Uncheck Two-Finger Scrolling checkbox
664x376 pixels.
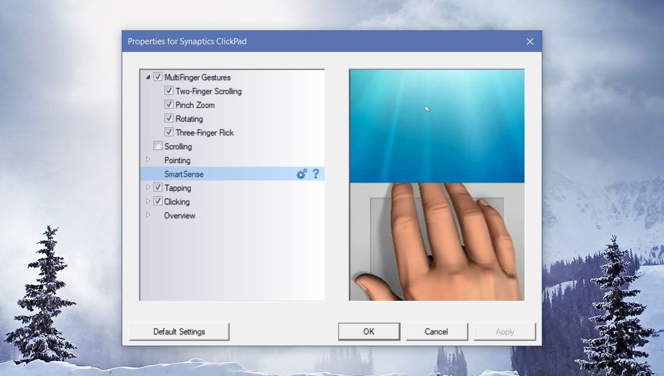tap(169, 91)
